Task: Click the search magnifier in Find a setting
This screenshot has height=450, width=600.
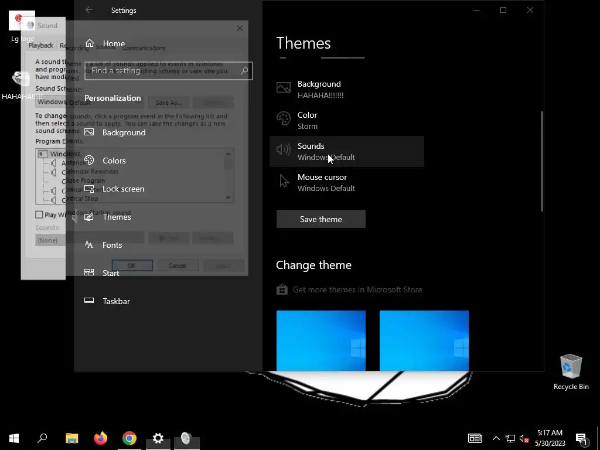Action: (x=244, y=71)
